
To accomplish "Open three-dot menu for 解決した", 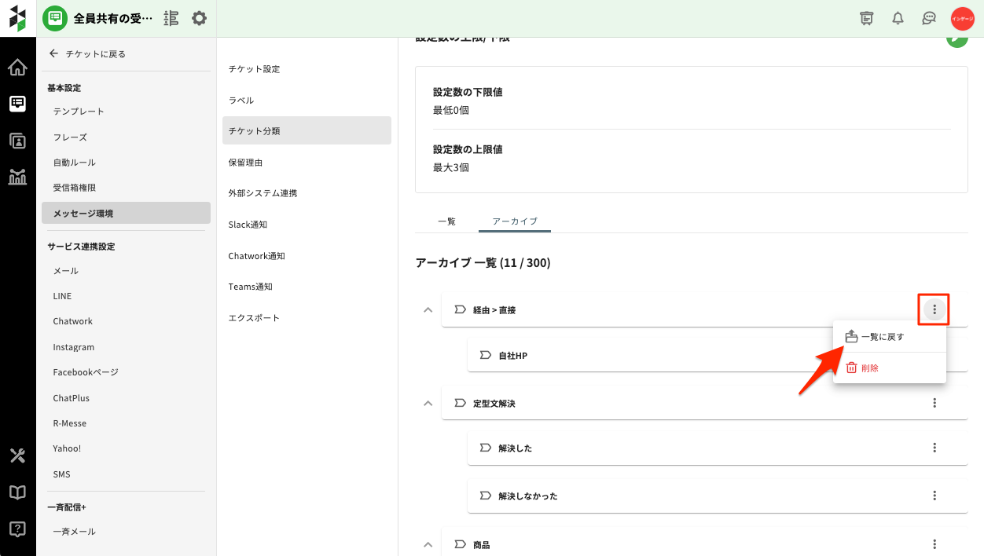I will [x=934, y=448].
